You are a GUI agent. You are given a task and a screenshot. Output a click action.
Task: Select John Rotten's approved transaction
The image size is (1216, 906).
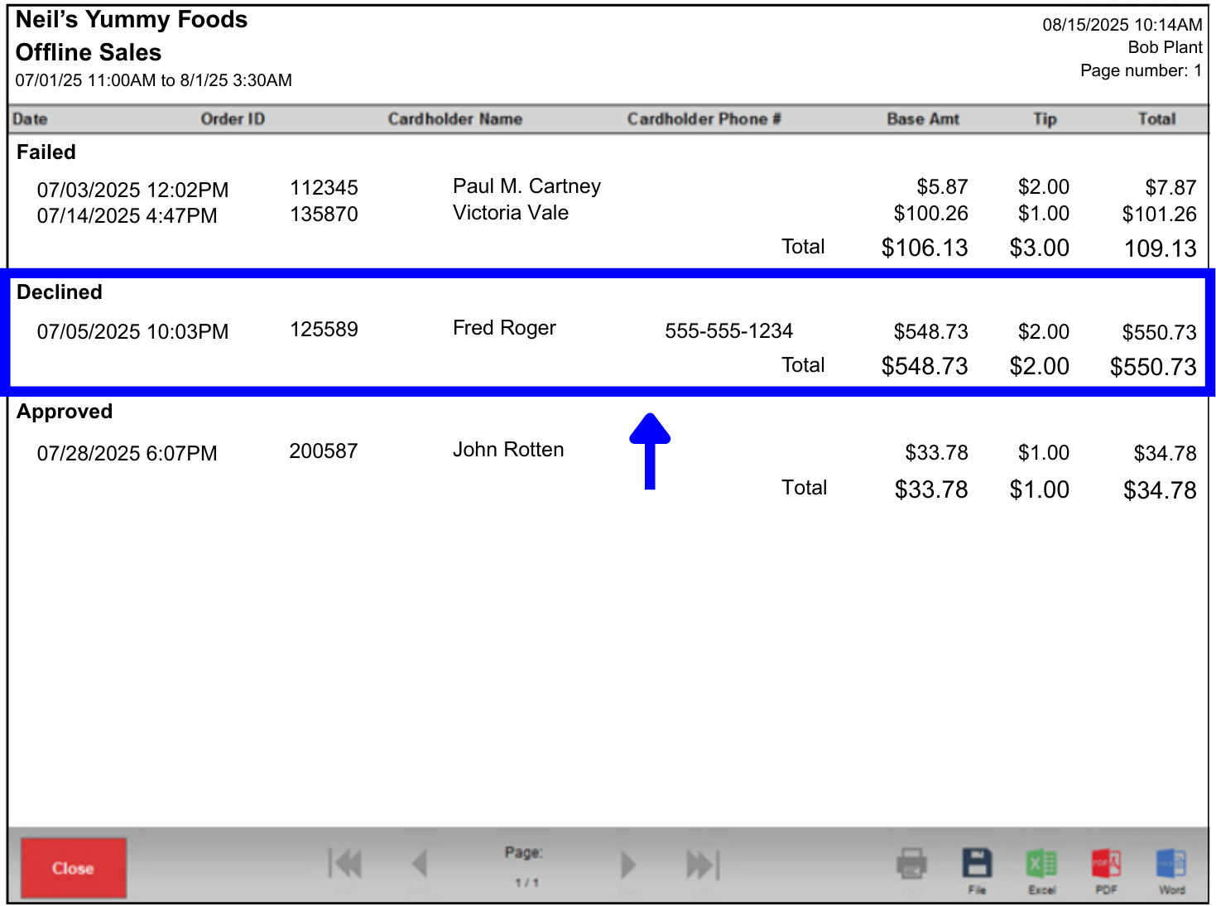(508, 451)
